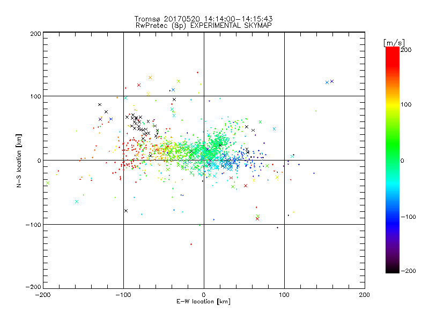The image size is (429, 321).
Task: Click the y-axis tick label '100'
Action: click(x=35, y=96)
